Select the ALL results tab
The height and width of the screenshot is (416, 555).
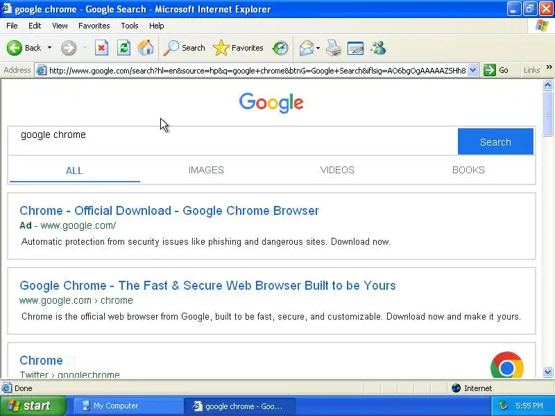pos(74,171)
